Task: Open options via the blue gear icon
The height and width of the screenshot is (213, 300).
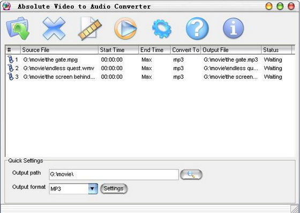Action: (x=162, y=29)
